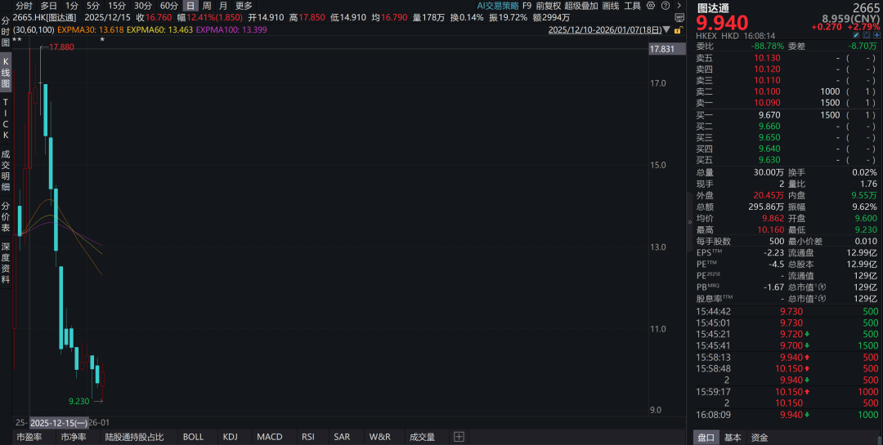Expand toolbar with right chevron
This screenshot has width=883, height=445.
tap(679, 6)
